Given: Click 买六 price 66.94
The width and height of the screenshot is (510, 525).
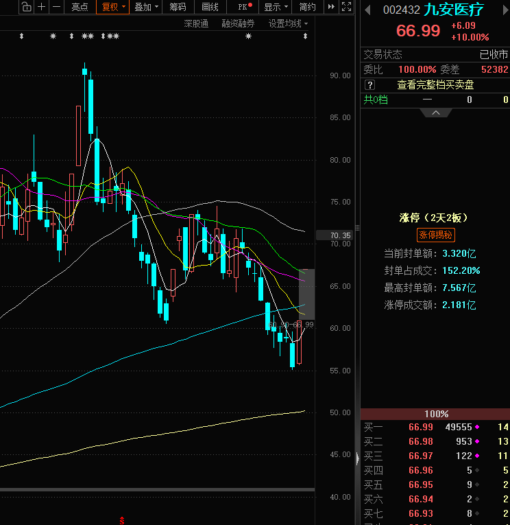Looking at the screenshot, I should tap(421, 499).
